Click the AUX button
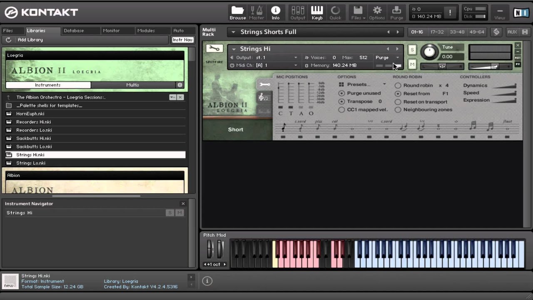 tap(512, 32)
